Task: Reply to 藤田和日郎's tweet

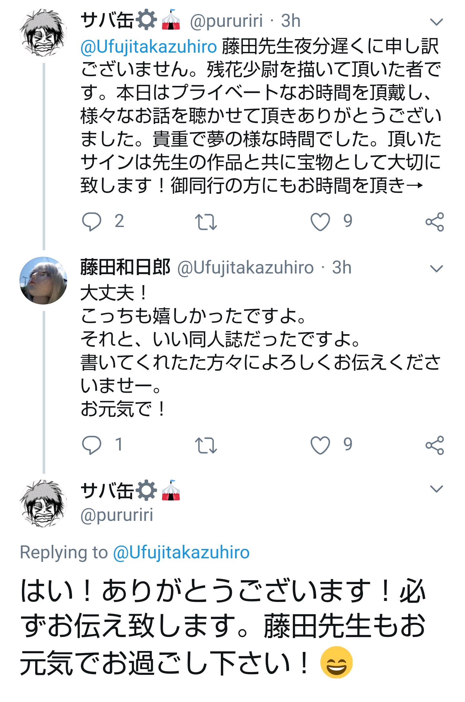Action: [92, 445]
